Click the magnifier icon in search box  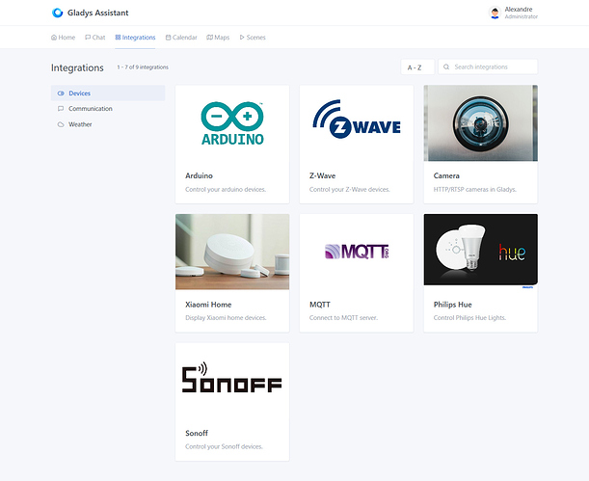point(446,67)
